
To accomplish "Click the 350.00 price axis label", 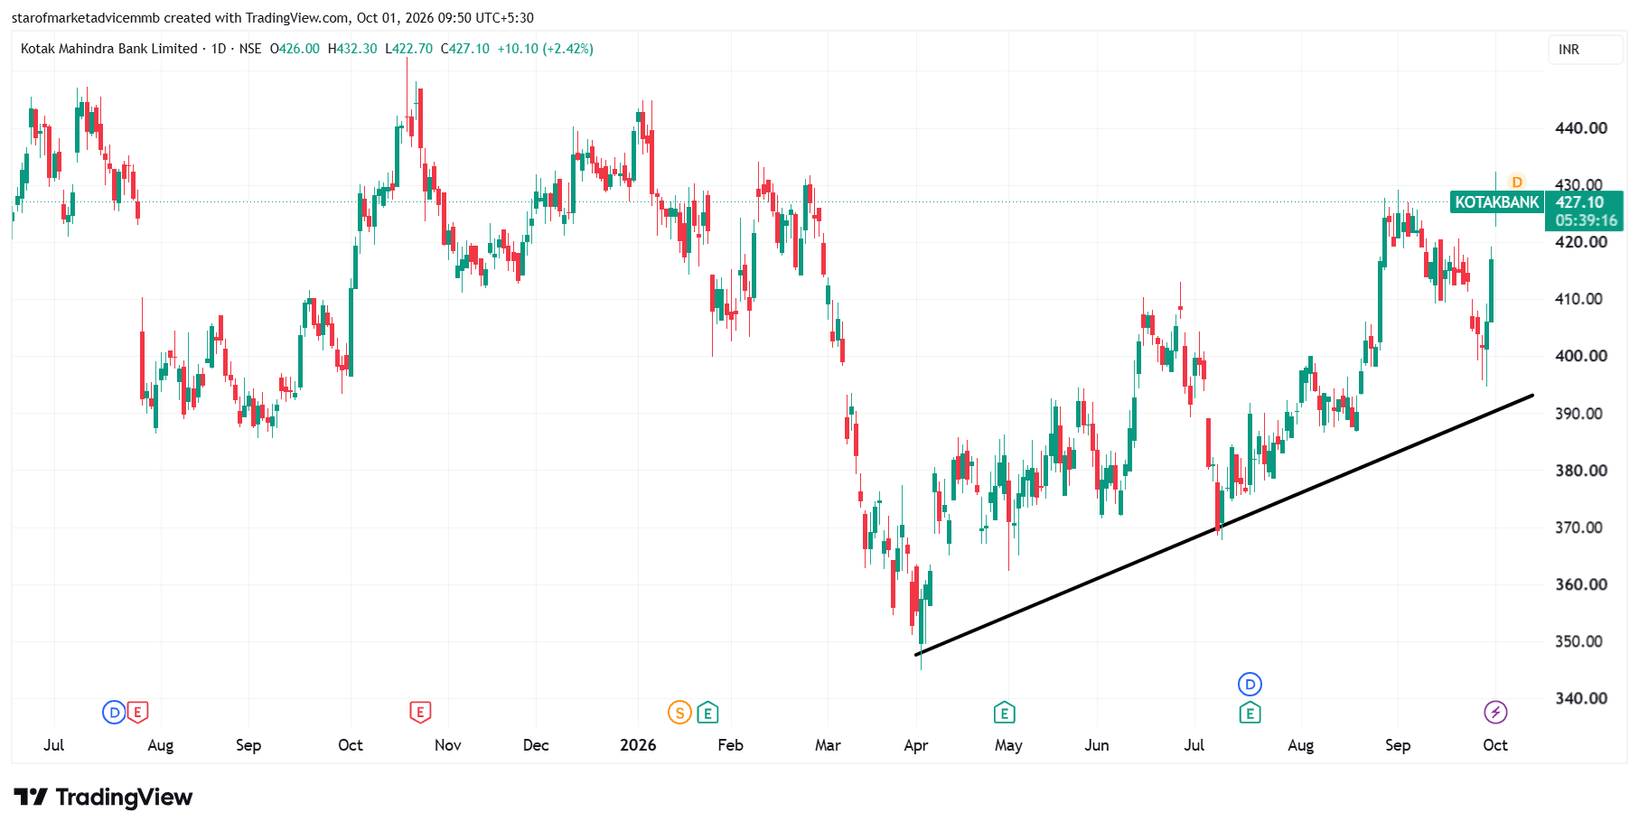I will point(1581,641).
